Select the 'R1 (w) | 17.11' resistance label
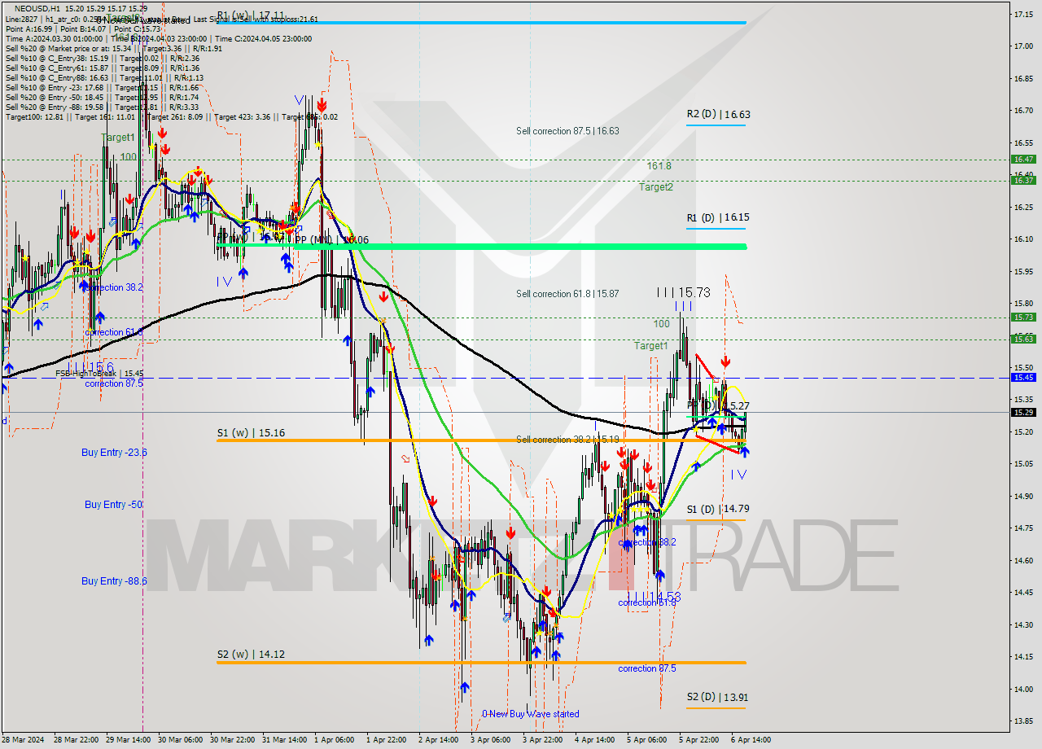Image resolution: width=1042 pixels, height=749 pixels. point(251,15)
